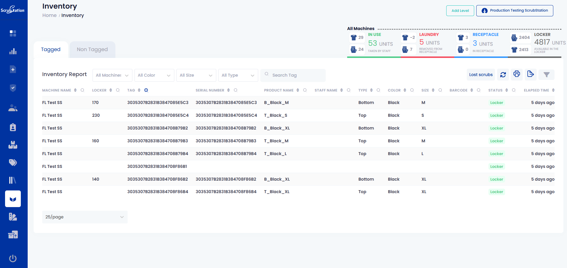Expand the All Machines dropdown

click(x=112, y=75)
